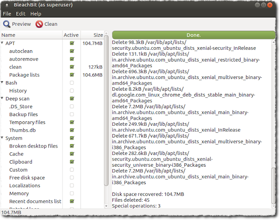Uncheck the autoremove checkbox
This screenshot has height=220, width=280.
pos(72,59)
